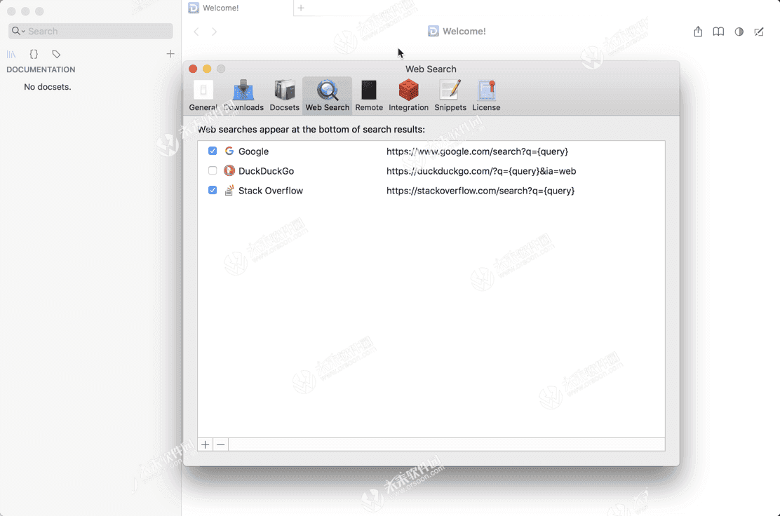The height and width of the screenshot is (516, 780).
Task: Open the Snippets preferences pane
Action: [x=450, y=95]
